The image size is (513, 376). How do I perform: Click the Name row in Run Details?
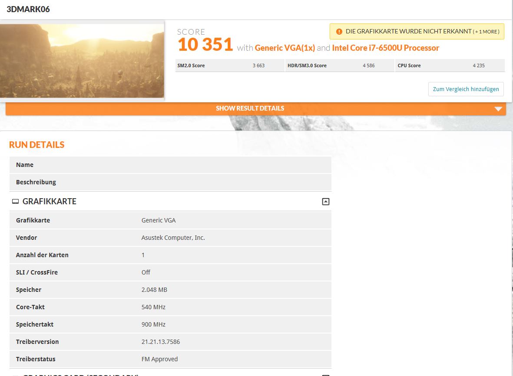click(x=170, y=165)
